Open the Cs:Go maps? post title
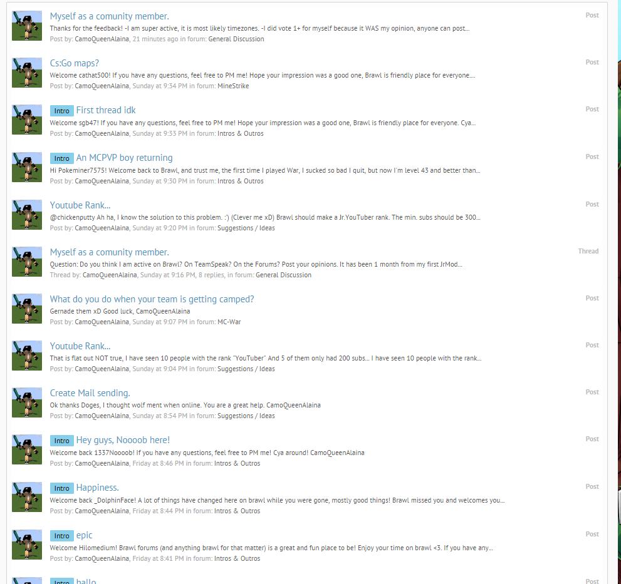This screenshot has height=584, width=621. pyautogui.click(x=74, y=63)
